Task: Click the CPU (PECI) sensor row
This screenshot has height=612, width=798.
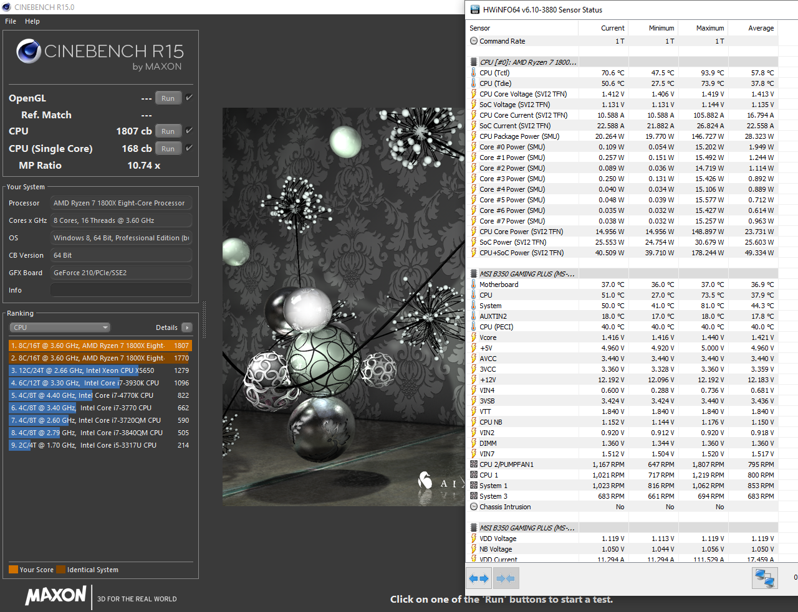Action: point(623,327)
